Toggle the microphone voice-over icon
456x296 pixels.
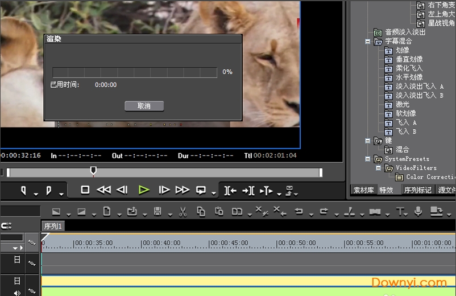418,212
